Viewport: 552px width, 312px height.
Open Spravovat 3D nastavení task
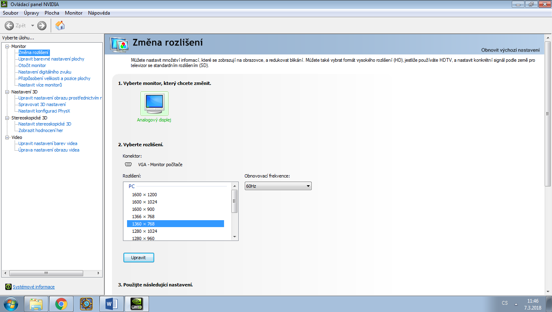(x=42, y=104)
